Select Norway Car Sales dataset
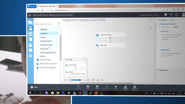The height and width of the screenshot is (104, 185). (49, 45)
